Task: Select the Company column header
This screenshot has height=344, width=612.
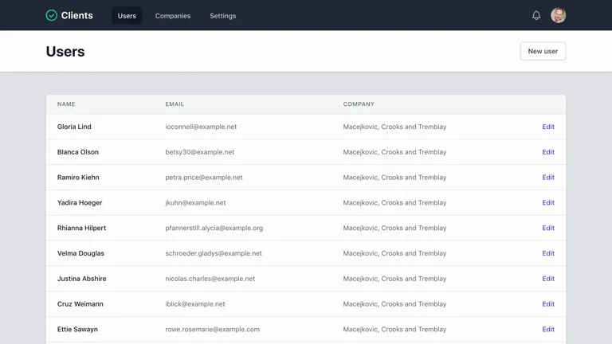Action: [359, 104]
